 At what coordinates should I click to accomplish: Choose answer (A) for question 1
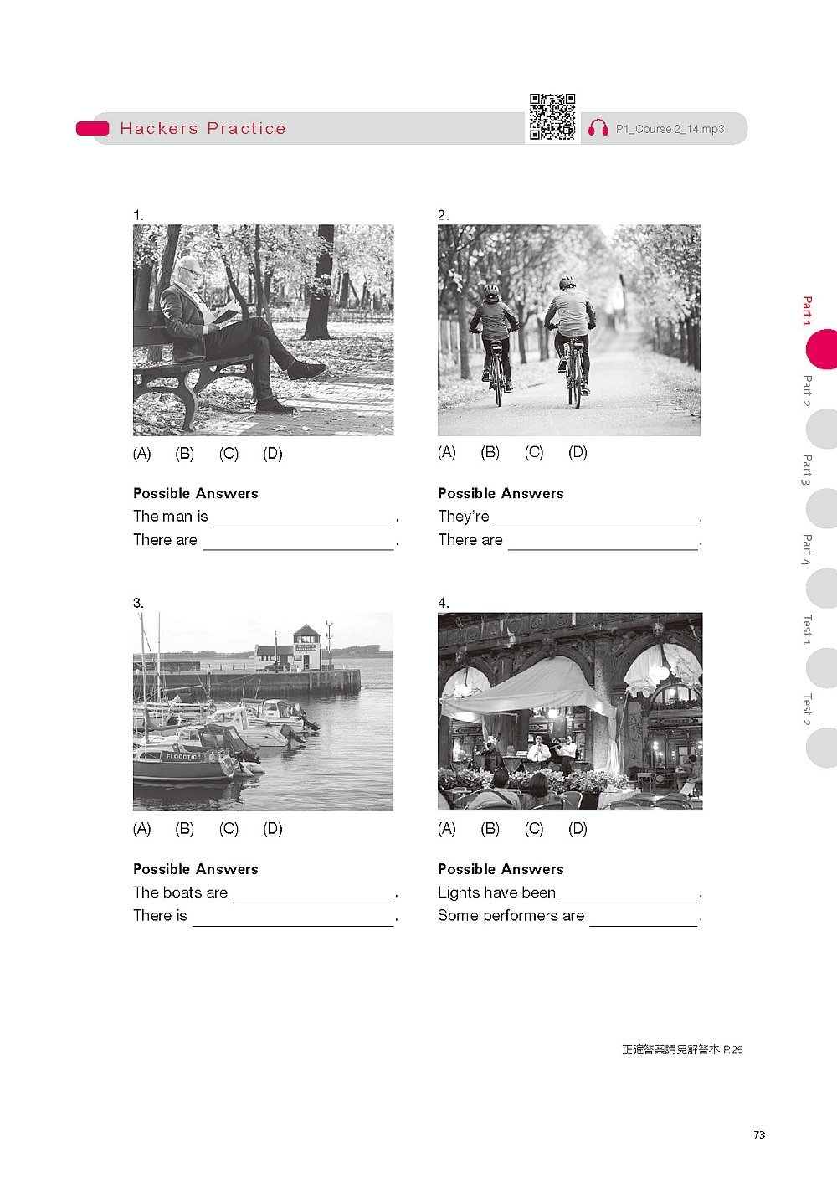tap(142, 454)
